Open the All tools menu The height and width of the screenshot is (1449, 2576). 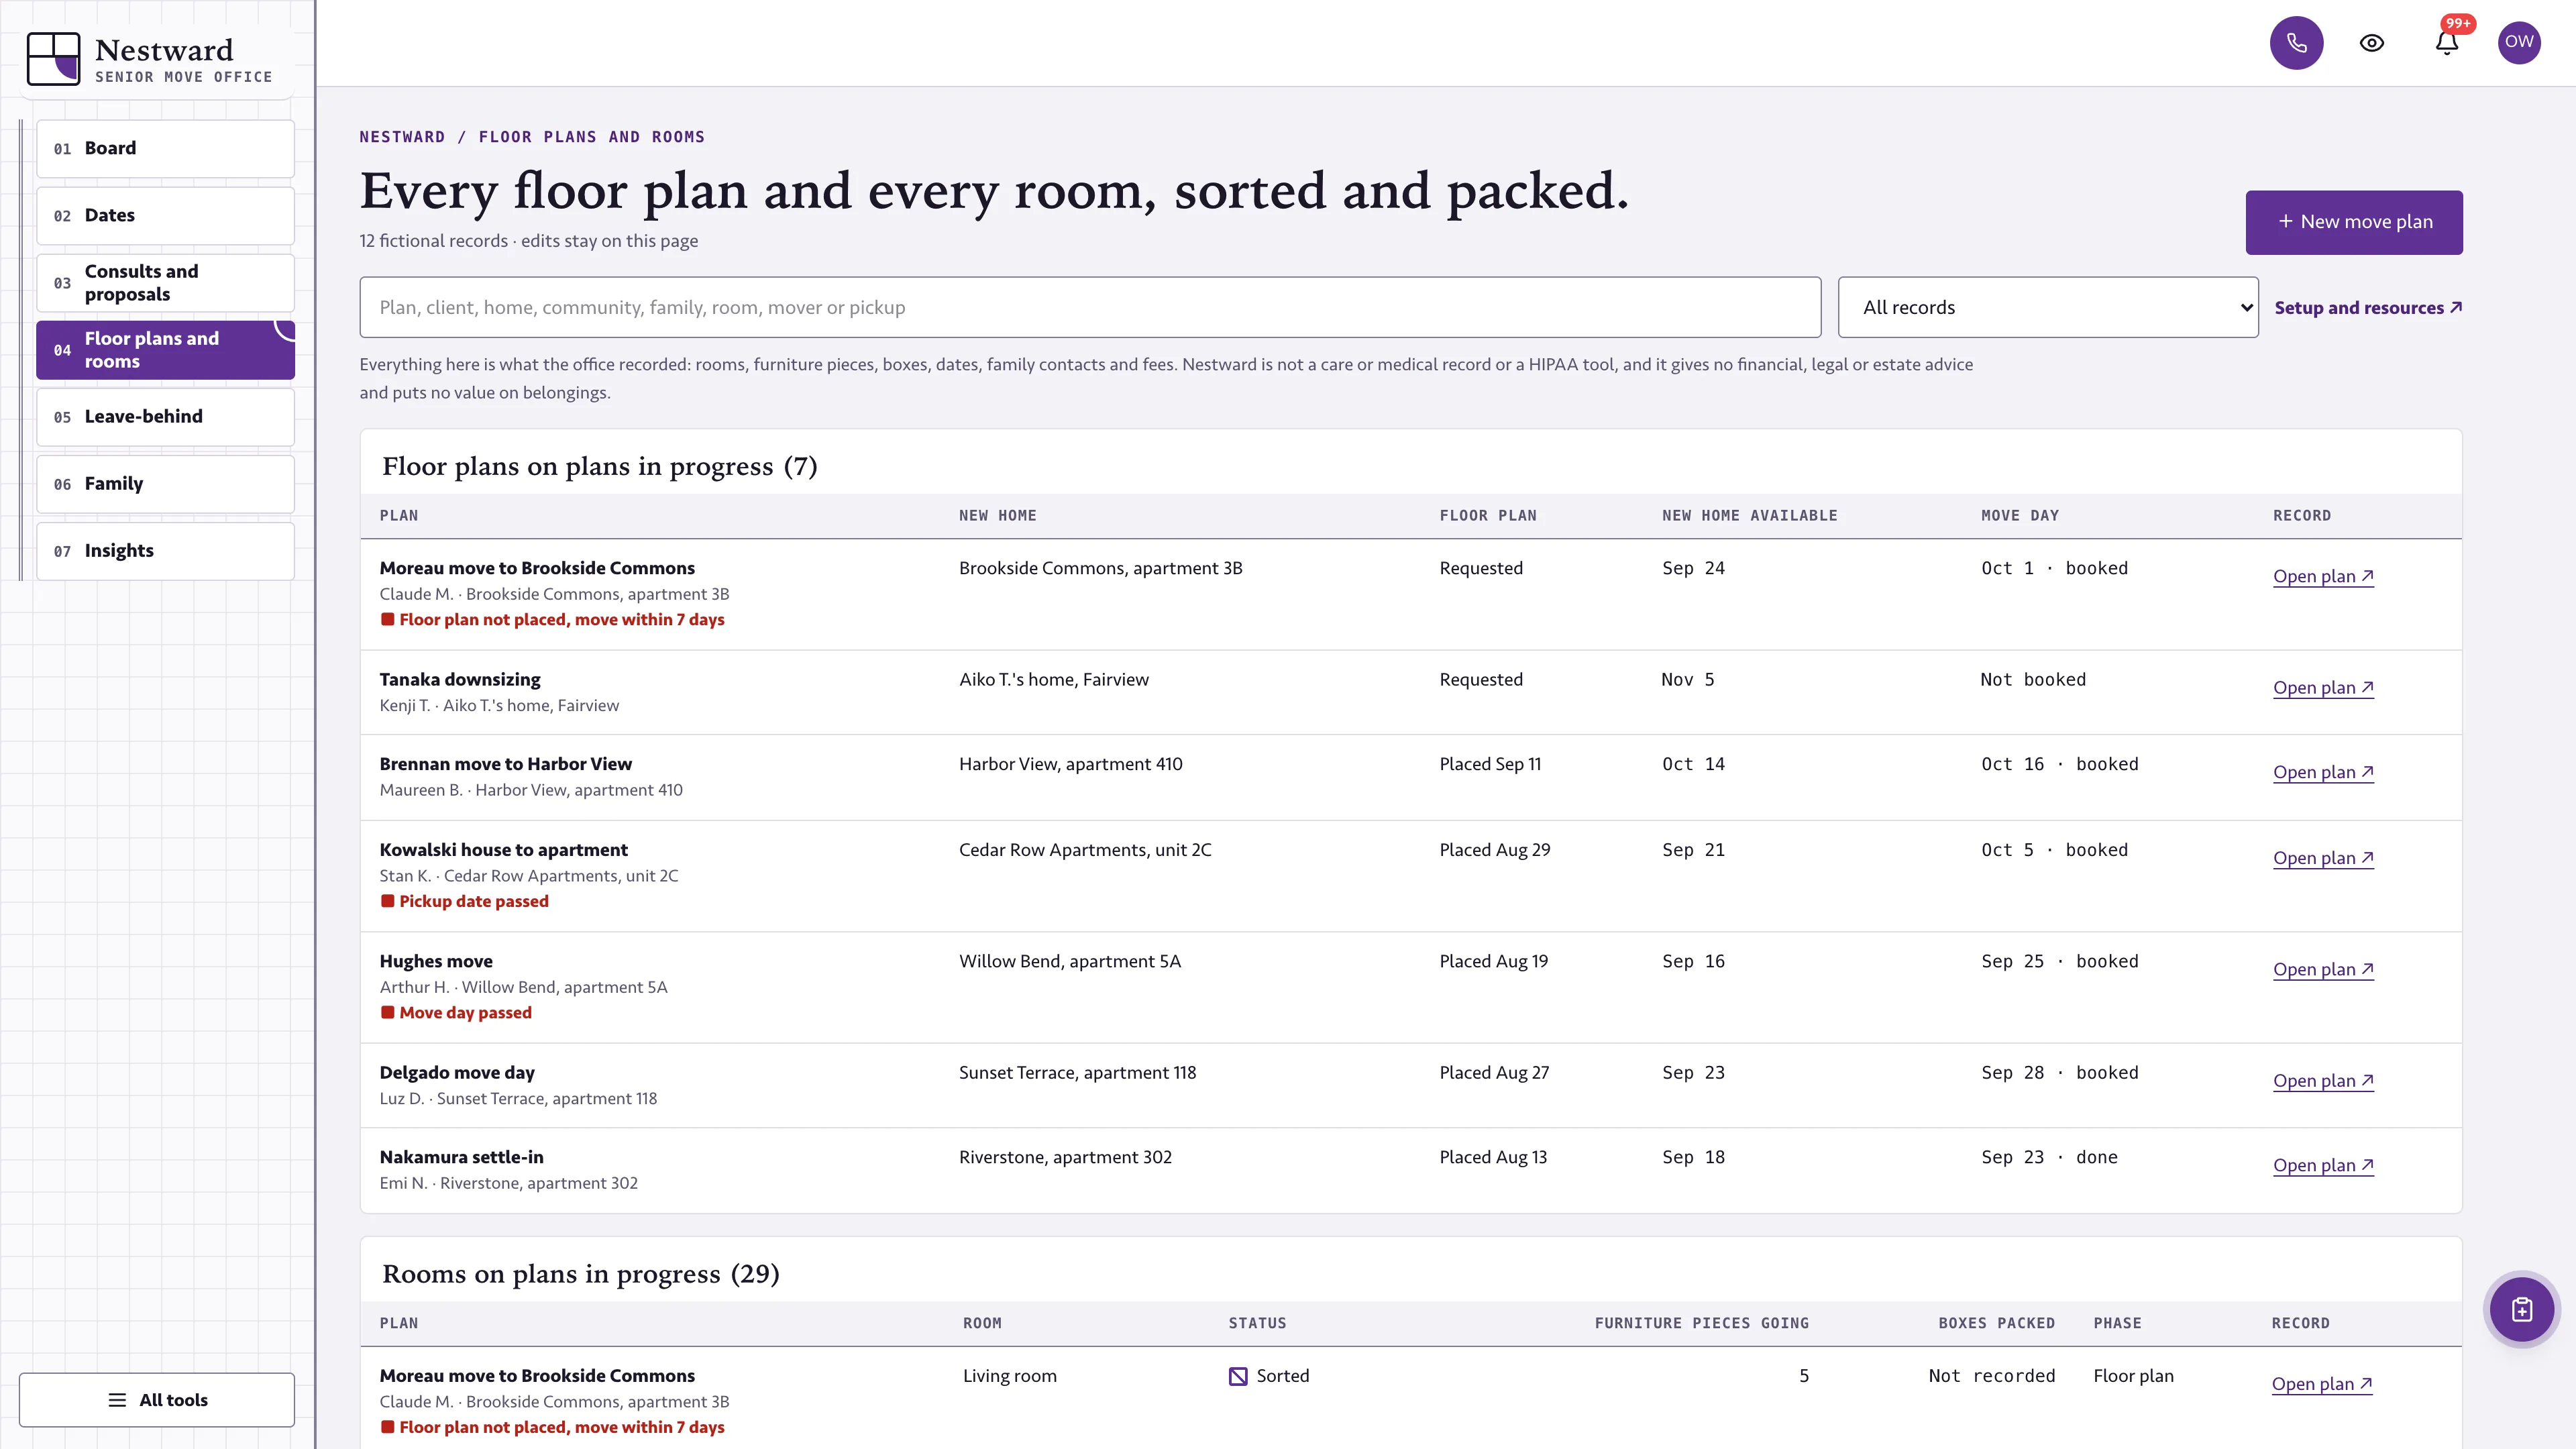(x=157, y=1400)
